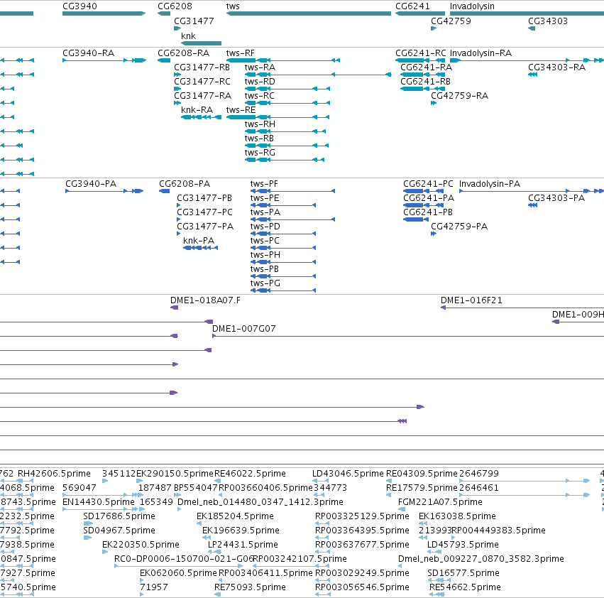
Task: Select EST LP24431.5prime
Action: click(x=243, y=545)
